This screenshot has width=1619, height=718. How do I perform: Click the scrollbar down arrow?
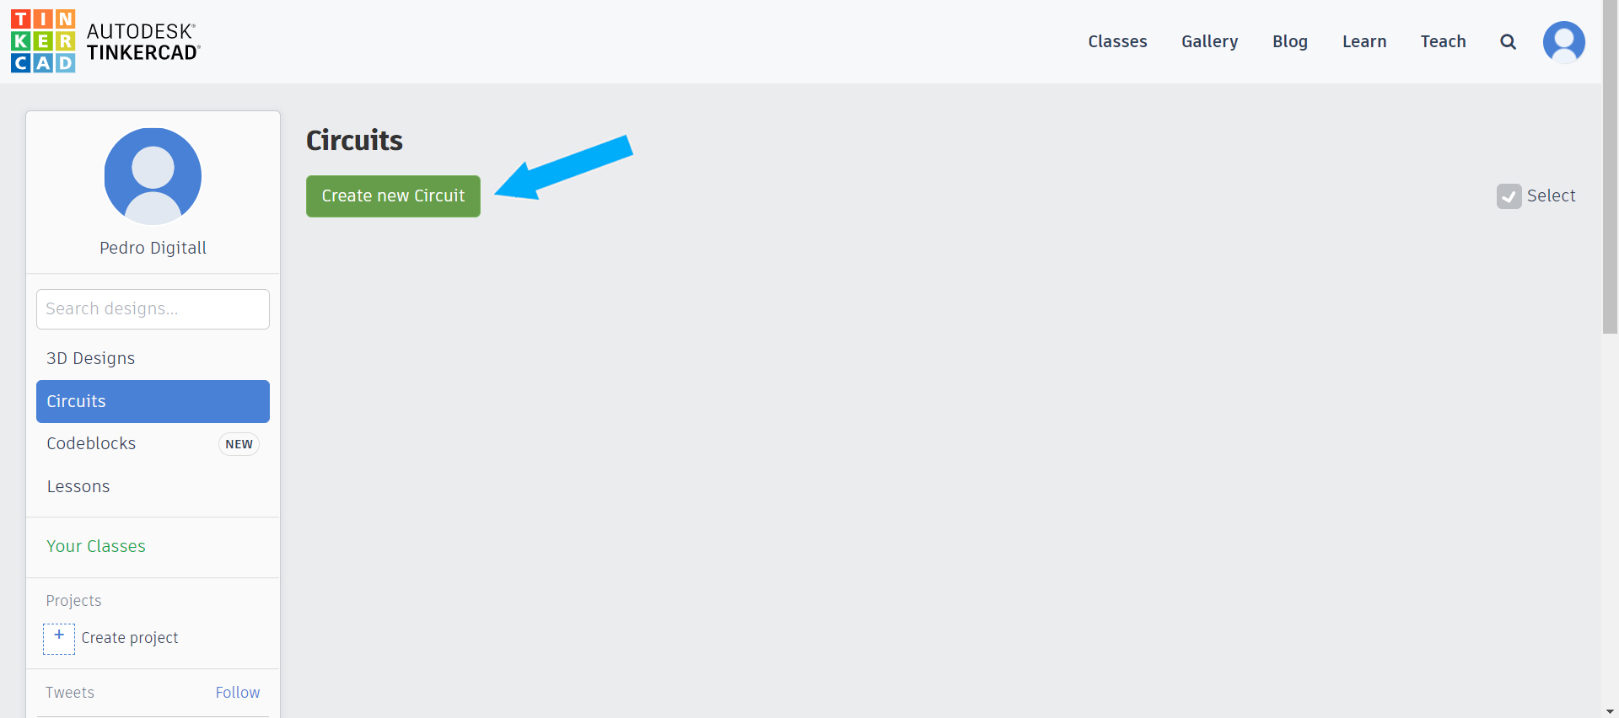pos(1610,711)
